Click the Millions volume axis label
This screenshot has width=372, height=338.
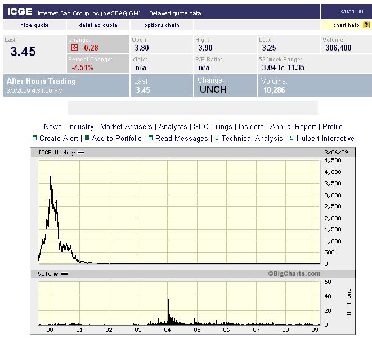tap(348, 302)
